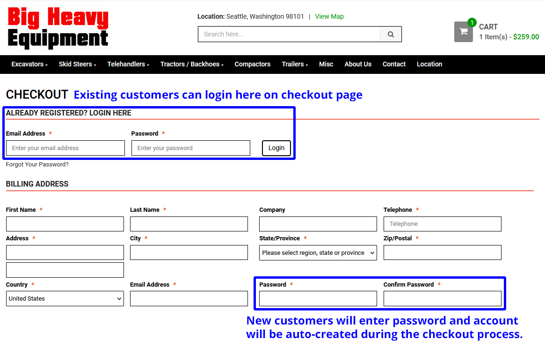Click the Search here input field
The image size is (545, 346).
[289, 34]
